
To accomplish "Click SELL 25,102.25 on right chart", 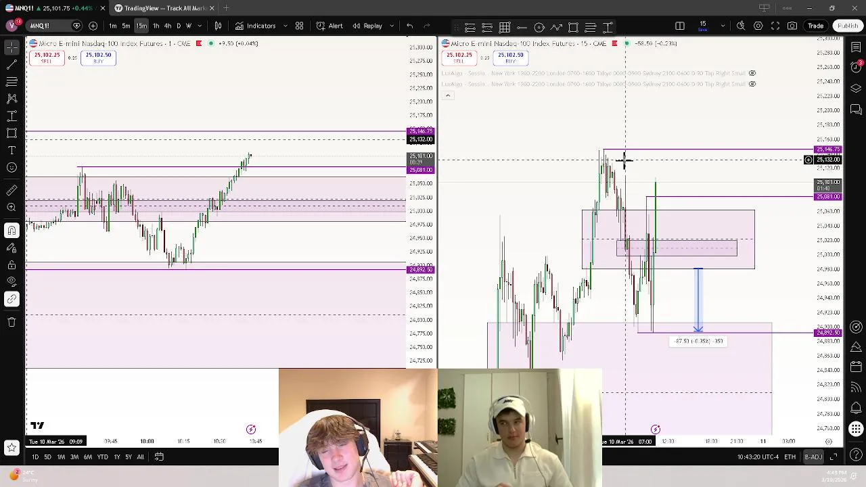I will coord(459,58).
